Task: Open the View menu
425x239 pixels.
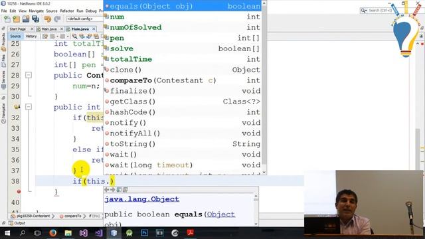Action: 23,11
